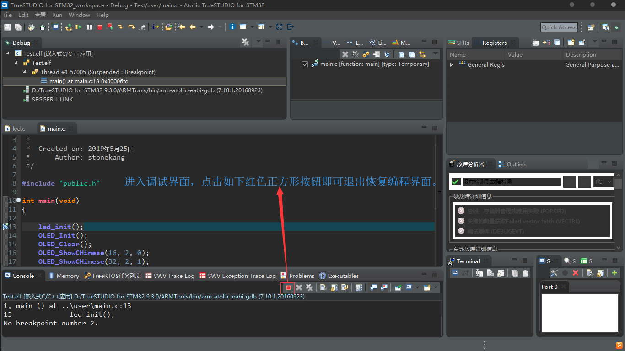Click the Instruction Stepping Mode icon
The width and height of the screenshot is (625, 351).
(156, 27)
